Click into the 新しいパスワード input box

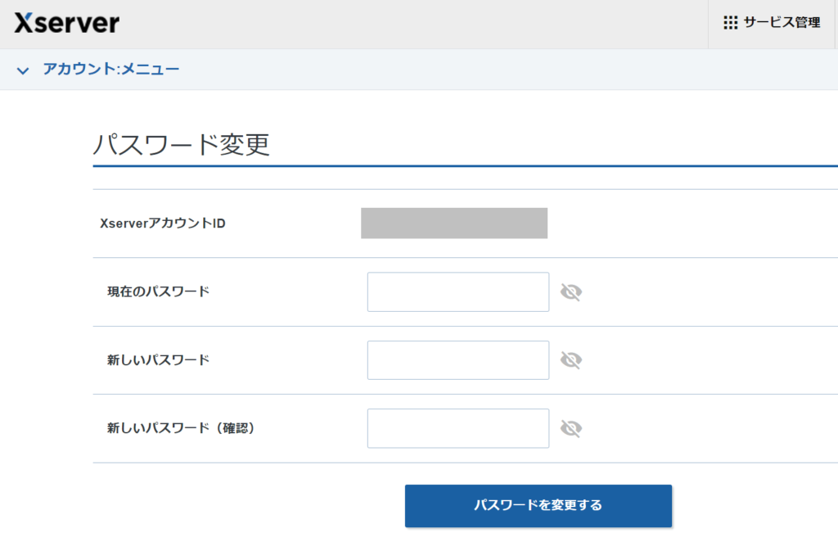point(457,360)
